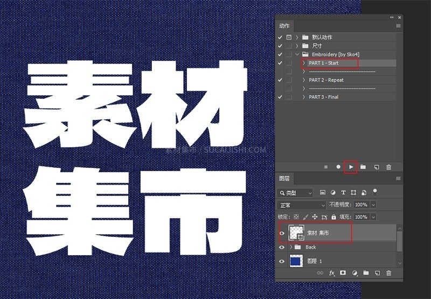Create new fill or adjustment layer
This screenshot has width=431, height=299.
[x=354, y=273]
